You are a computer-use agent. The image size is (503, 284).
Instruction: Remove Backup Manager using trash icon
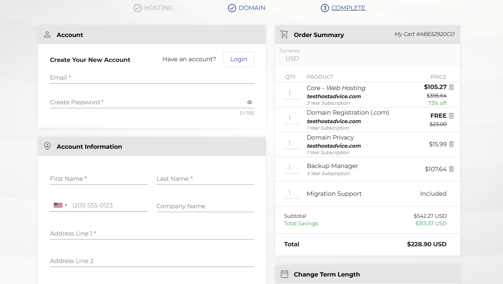click(x=451, y=169)
